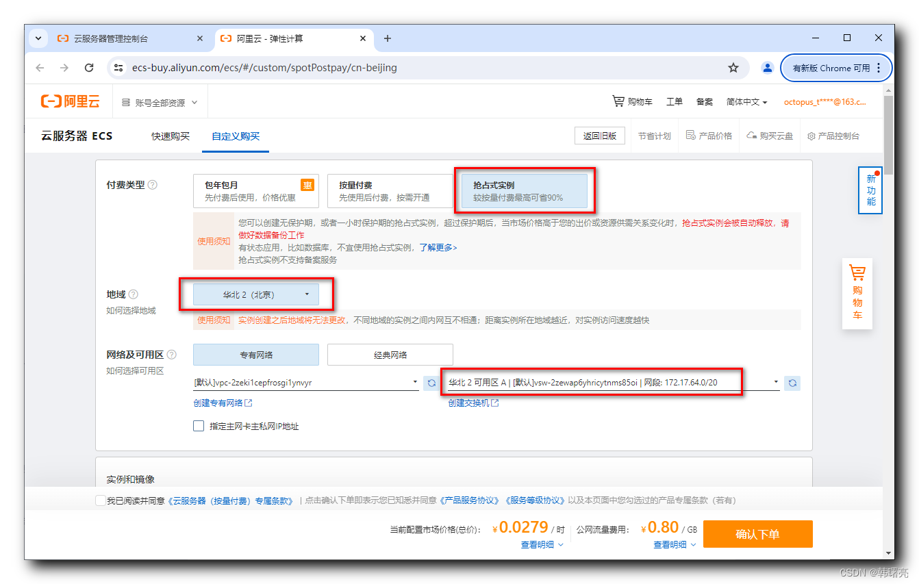Click the 确认下单 order button
919x584 pixels.
pyautogui.click(x=757, y=533)
